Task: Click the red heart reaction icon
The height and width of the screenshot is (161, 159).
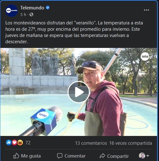Action: point(14,143)
